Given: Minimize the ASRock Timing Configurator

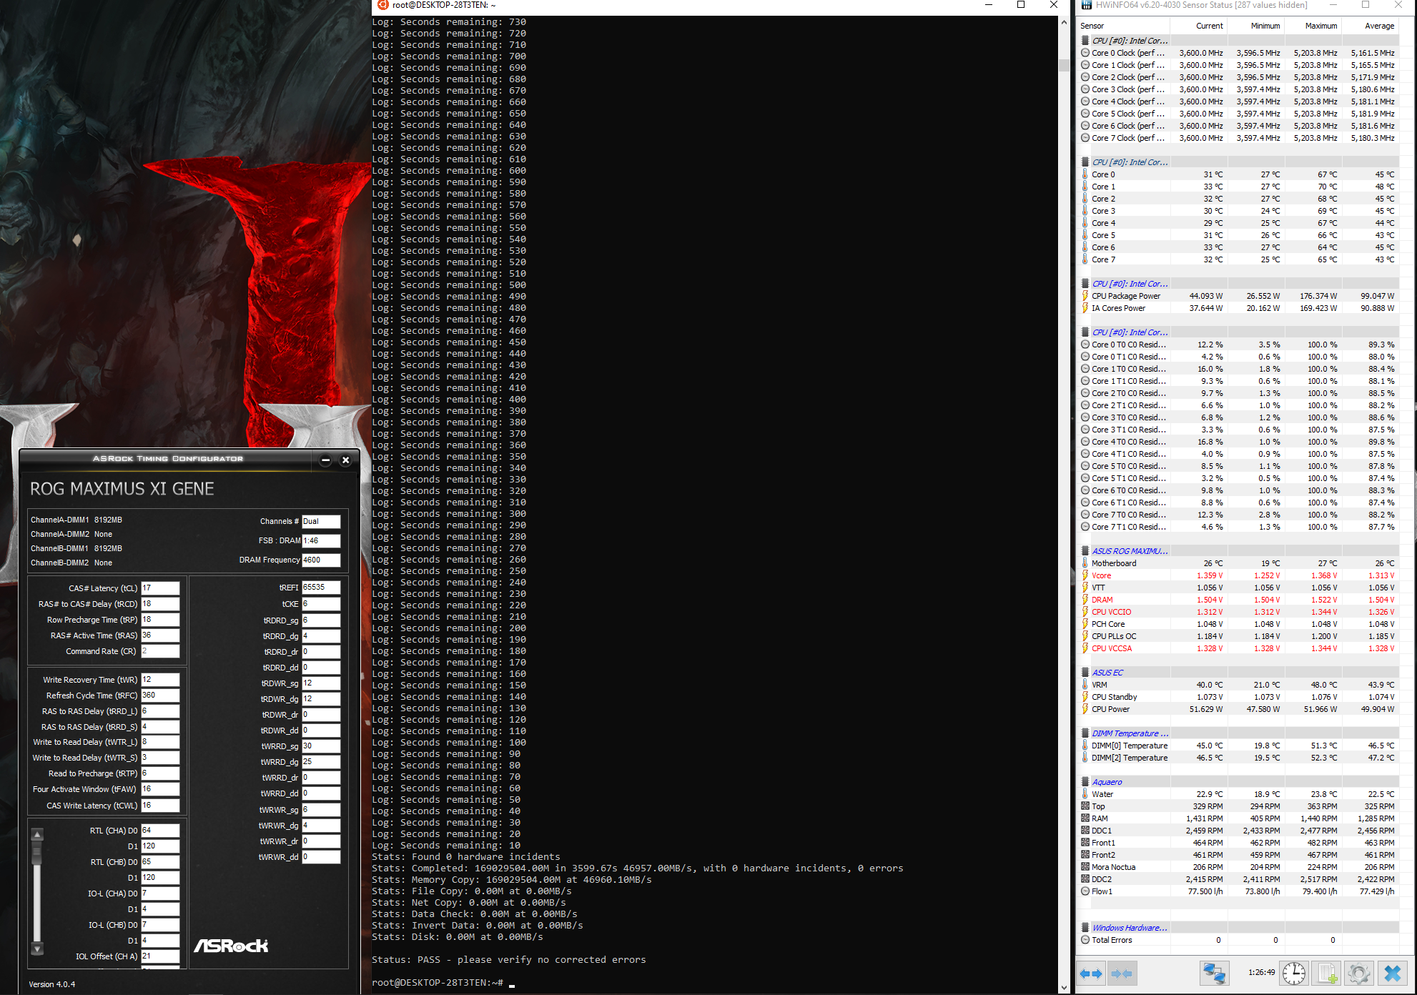Looking at the screenshot, I should pyautogui.click(x=325, y=460).
